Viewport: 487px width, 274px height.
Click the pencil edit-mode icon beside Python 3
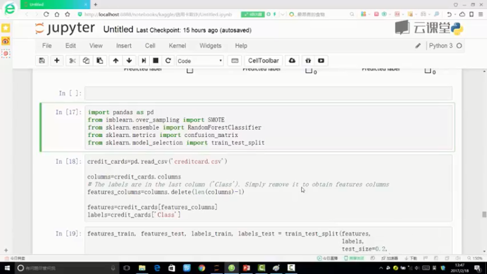pyautogui.click(x=418, y=46)
